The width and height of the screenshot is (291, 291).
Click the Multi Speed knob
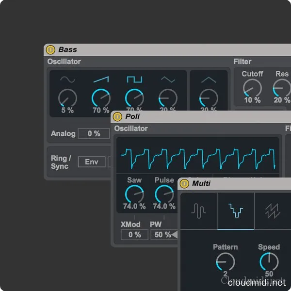click(x=269, y=262)
